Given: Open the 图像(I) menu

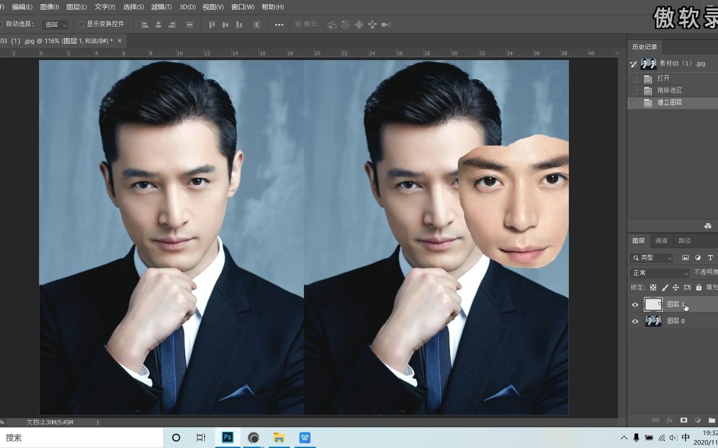Looking at the screenshot, I should 49,7.
